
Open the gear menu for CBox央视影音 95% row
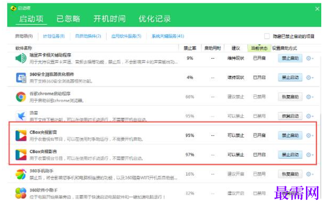pos(310,135)
